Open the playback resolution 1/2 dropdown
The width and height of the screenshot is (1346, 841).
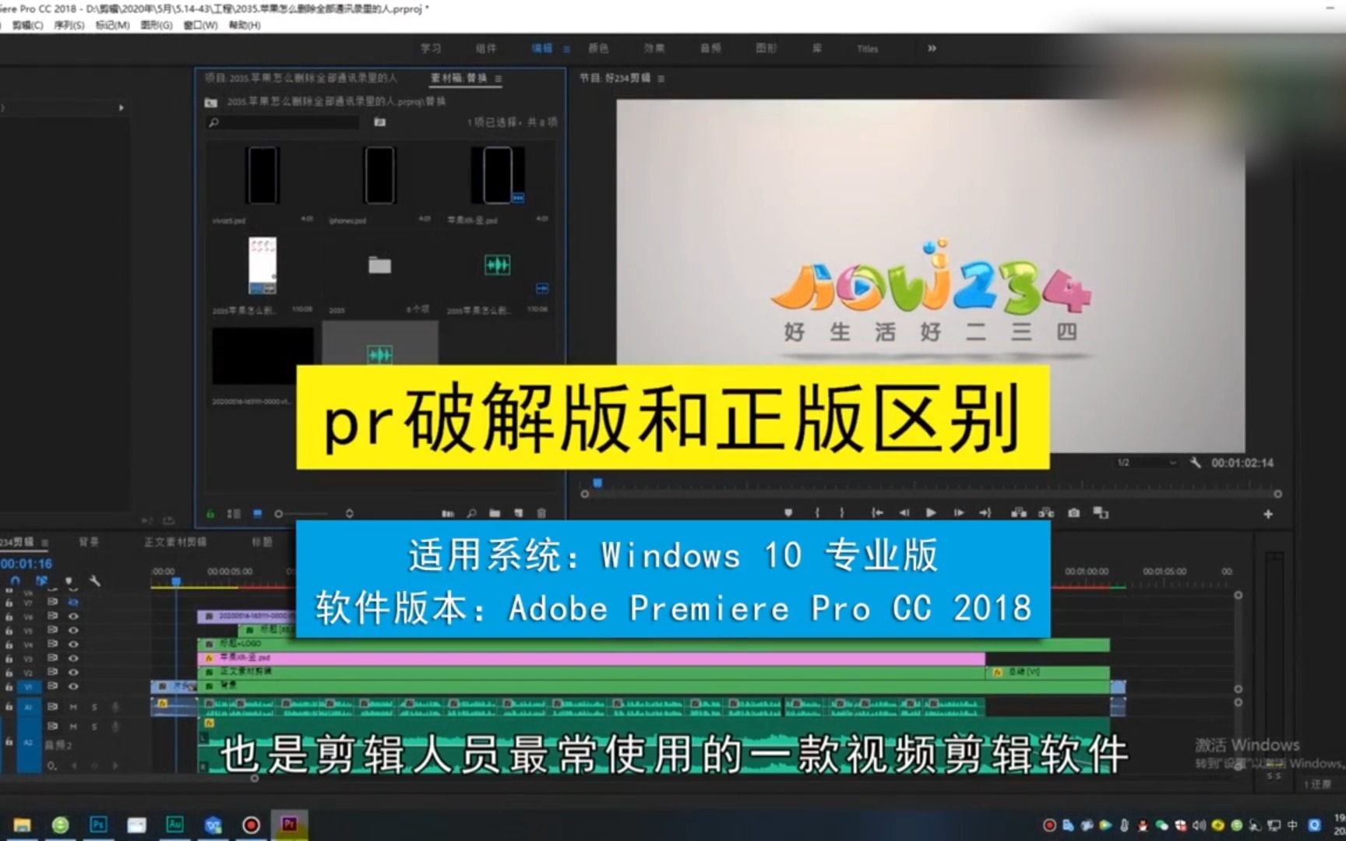[x=1147, y=463]
